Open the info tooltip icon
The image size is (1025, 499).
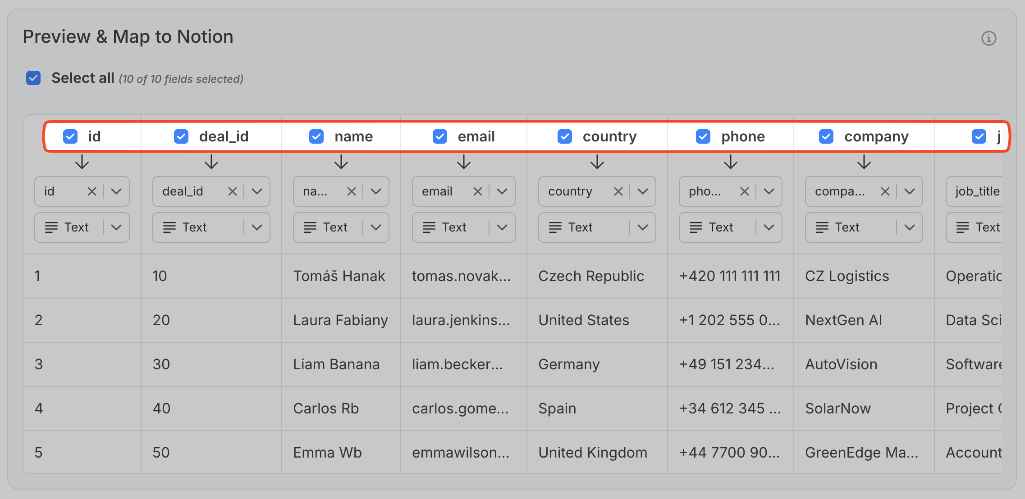click(988, 39)
